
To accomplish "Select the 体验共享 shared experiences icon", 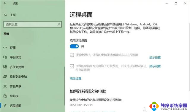I will pos(5,86).
